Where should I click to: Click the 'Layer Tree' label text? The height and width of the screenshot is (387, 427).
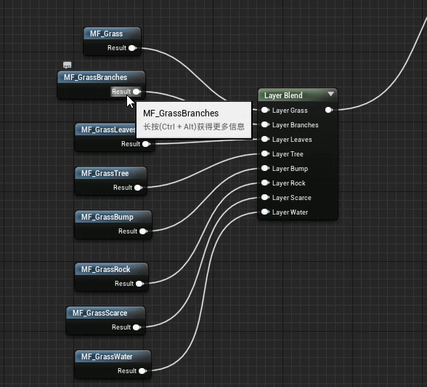pos(288,154)
